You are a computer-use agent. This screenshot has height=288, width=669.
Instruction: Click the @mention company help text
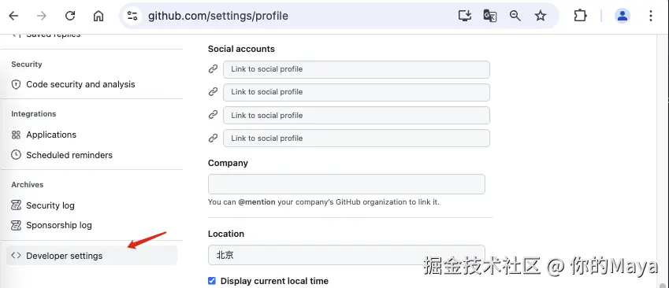[x=323, y=202]
